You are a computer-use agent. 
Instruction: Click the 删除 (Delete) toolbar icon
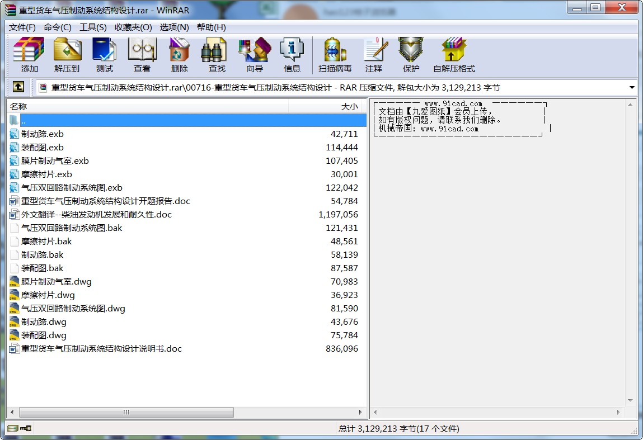tap(180, 55)
